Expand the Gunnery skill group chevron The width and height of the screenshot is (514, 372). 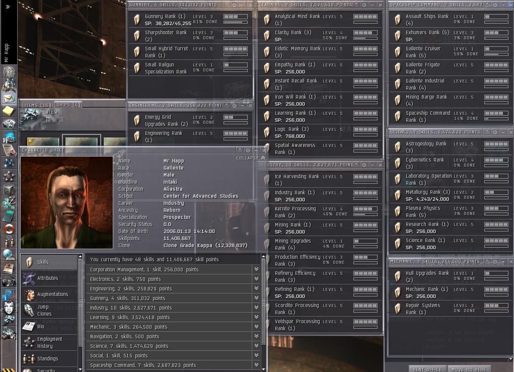click(256, 297)
